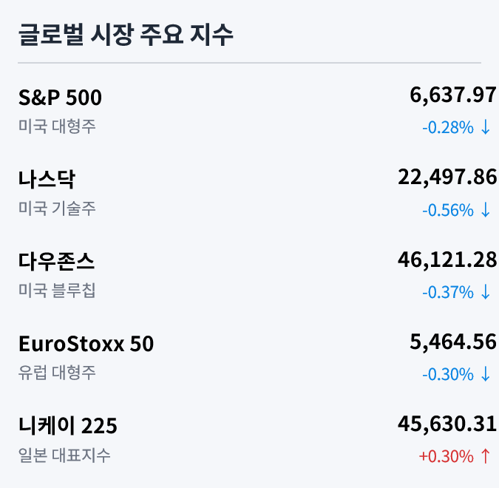This screenshot has height=488, width=499.
Task: Click the down arrow next to 다우존스's -0.37%
Action: 486,292
